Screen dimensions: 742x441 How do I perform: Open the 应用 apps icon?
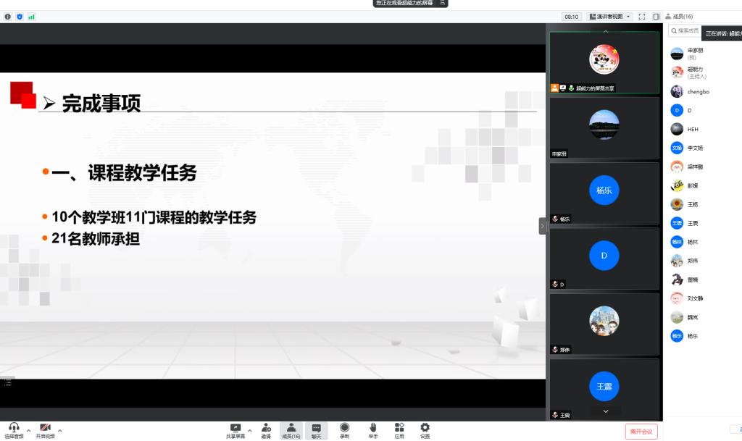point(399,429)
